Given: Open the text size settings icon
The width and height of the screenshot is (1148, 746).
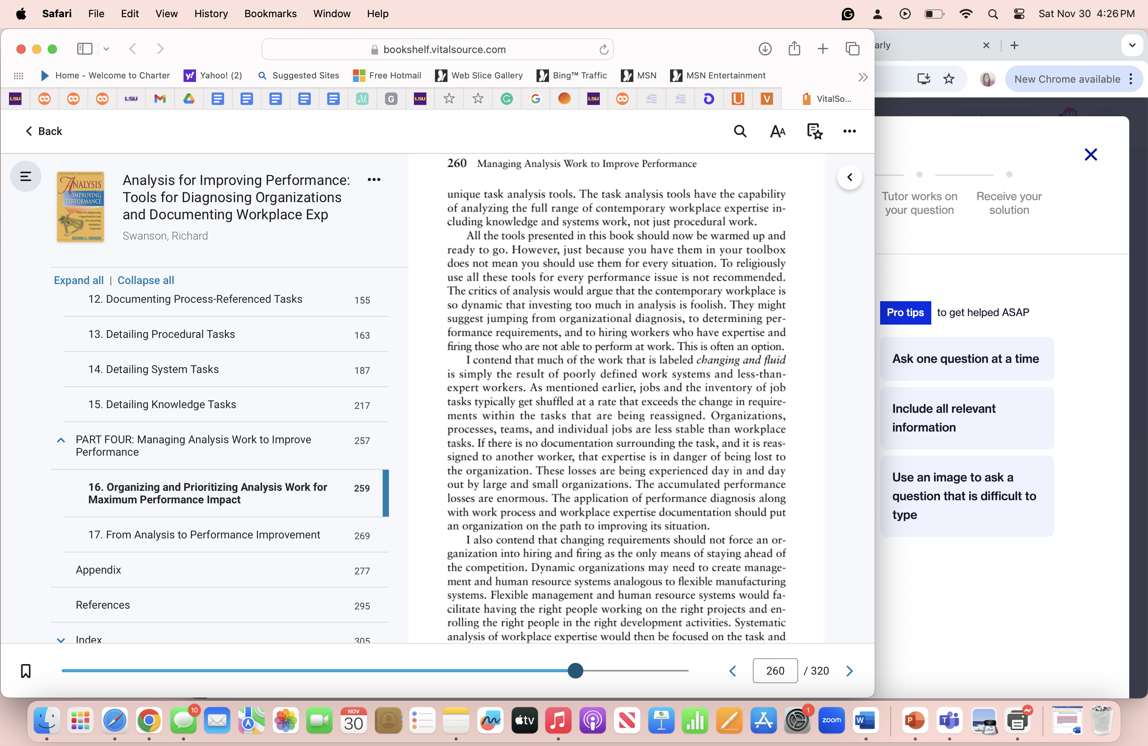Looking at the screenshot, I should click(x=777, y=131).
